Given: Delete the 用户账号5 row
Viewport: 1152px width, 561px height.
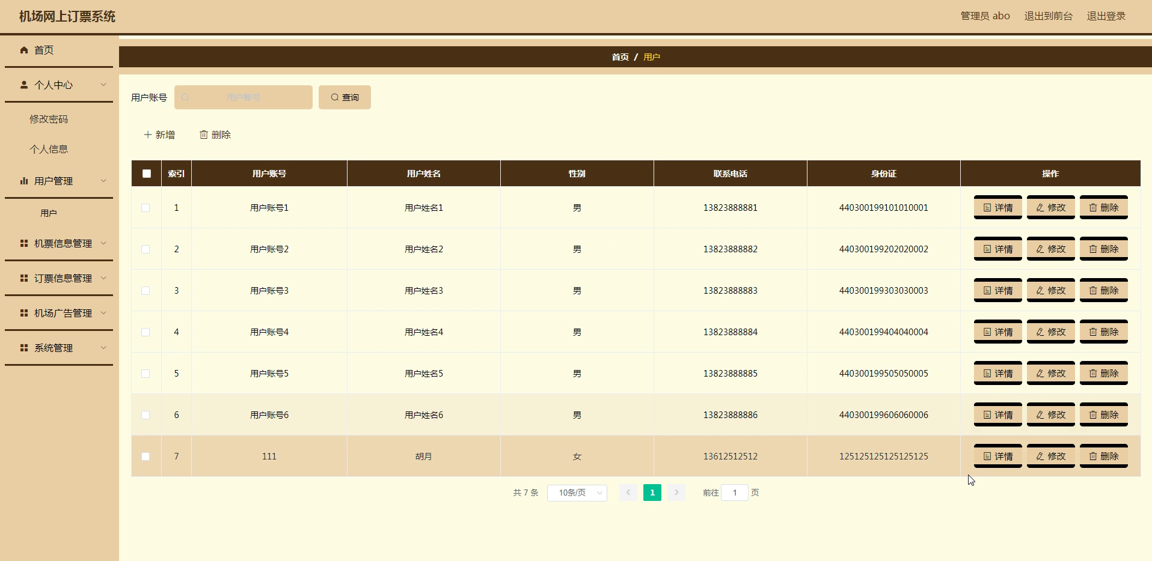Looking at the screenshot, I should click(1104, 373).
